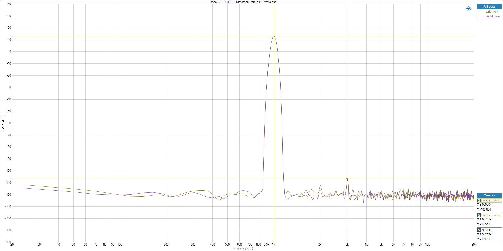Click the cursor marker dot at 3 kHz harmonic
This screenshot has width=503, height=251.
(347, 179)
